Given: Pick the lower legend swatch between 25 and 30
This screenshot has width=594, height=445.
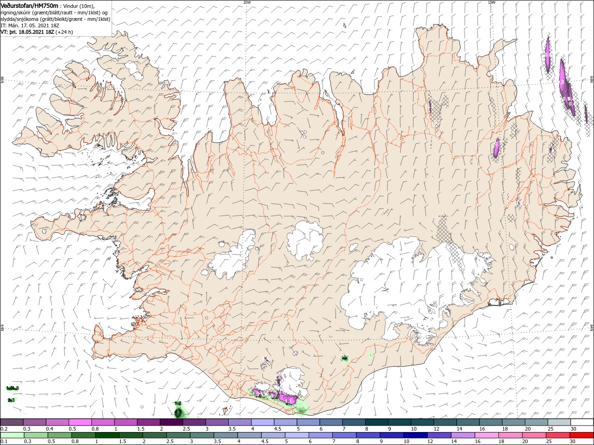Looking at the screenshot, I should tap(557, 435).
